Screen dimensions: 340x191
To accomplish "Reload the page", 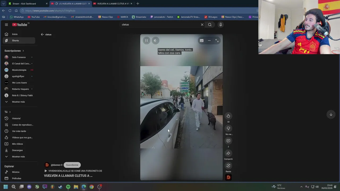I will (x=10, y=11).
